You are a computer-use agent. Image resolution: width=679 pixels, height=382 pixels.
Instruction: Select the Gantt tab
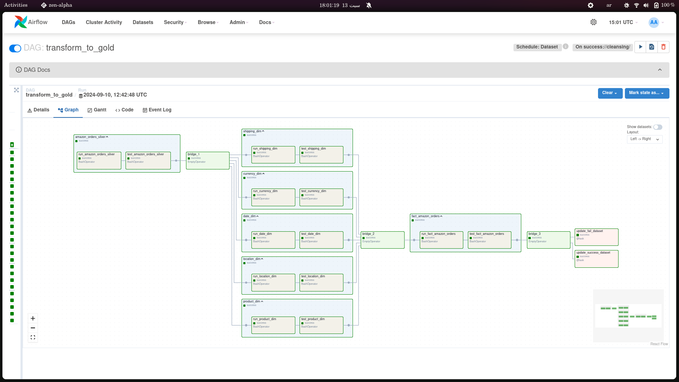coord(97,110)
